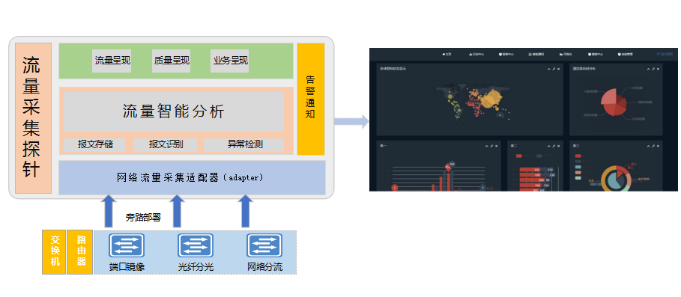Close the 表三 panel
681x297 pixels.
click(658, 146)
